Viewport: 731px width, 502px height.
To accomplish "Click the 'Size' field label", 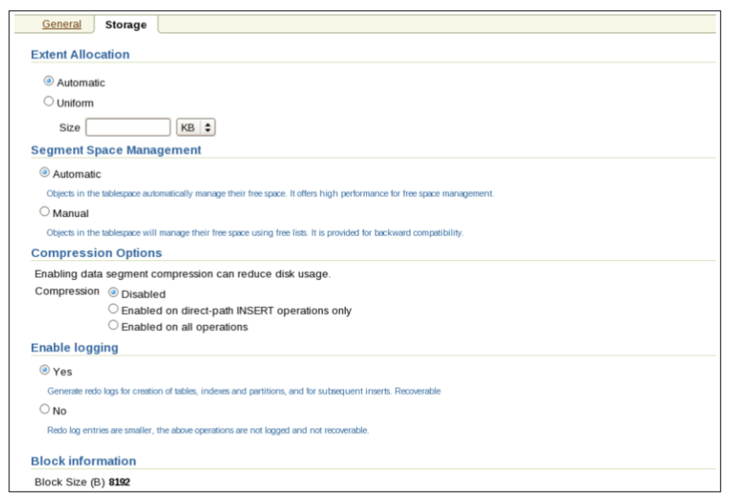I will pos(70,128).
